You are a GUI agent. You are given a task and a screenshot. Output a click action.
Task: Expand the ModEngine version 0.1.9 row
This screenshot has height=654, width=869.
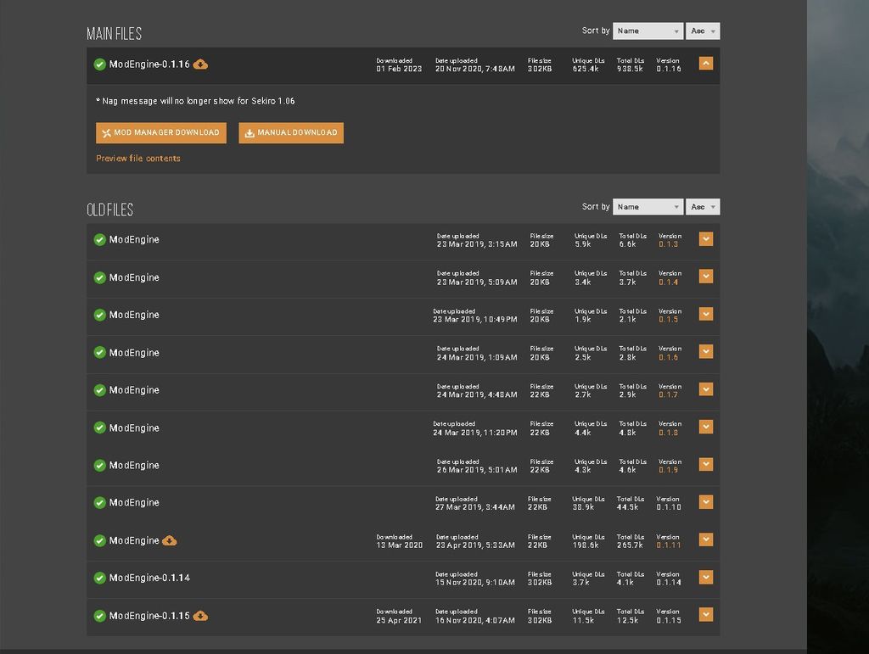pos(705,465)
